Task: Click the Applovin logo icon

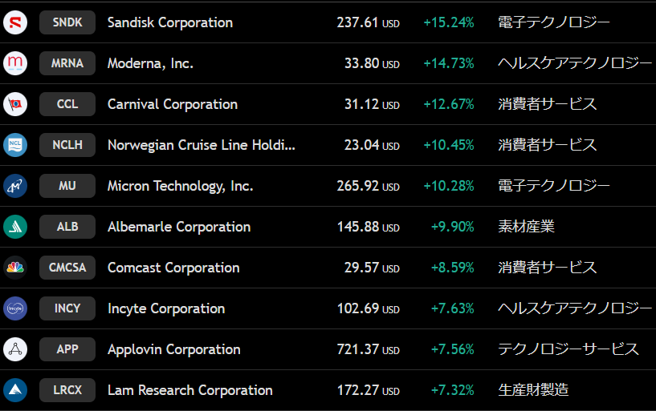Action: 15,349
